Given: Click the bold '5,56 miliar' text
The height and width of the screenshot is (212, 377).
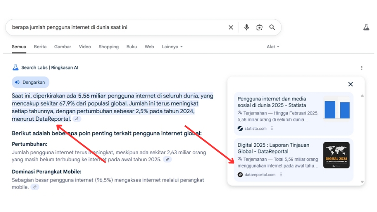Looking at the screenshot, I should tap(92, 96).
